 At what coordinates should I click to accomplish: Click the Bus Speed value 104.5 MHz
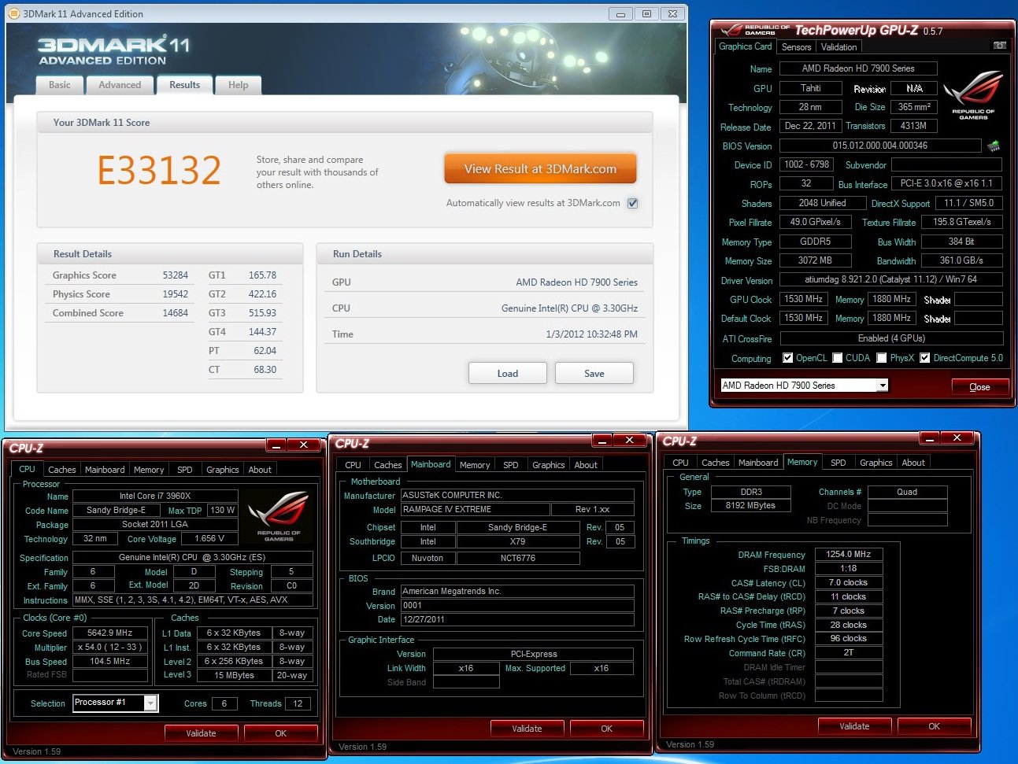(x=109, y=661)
